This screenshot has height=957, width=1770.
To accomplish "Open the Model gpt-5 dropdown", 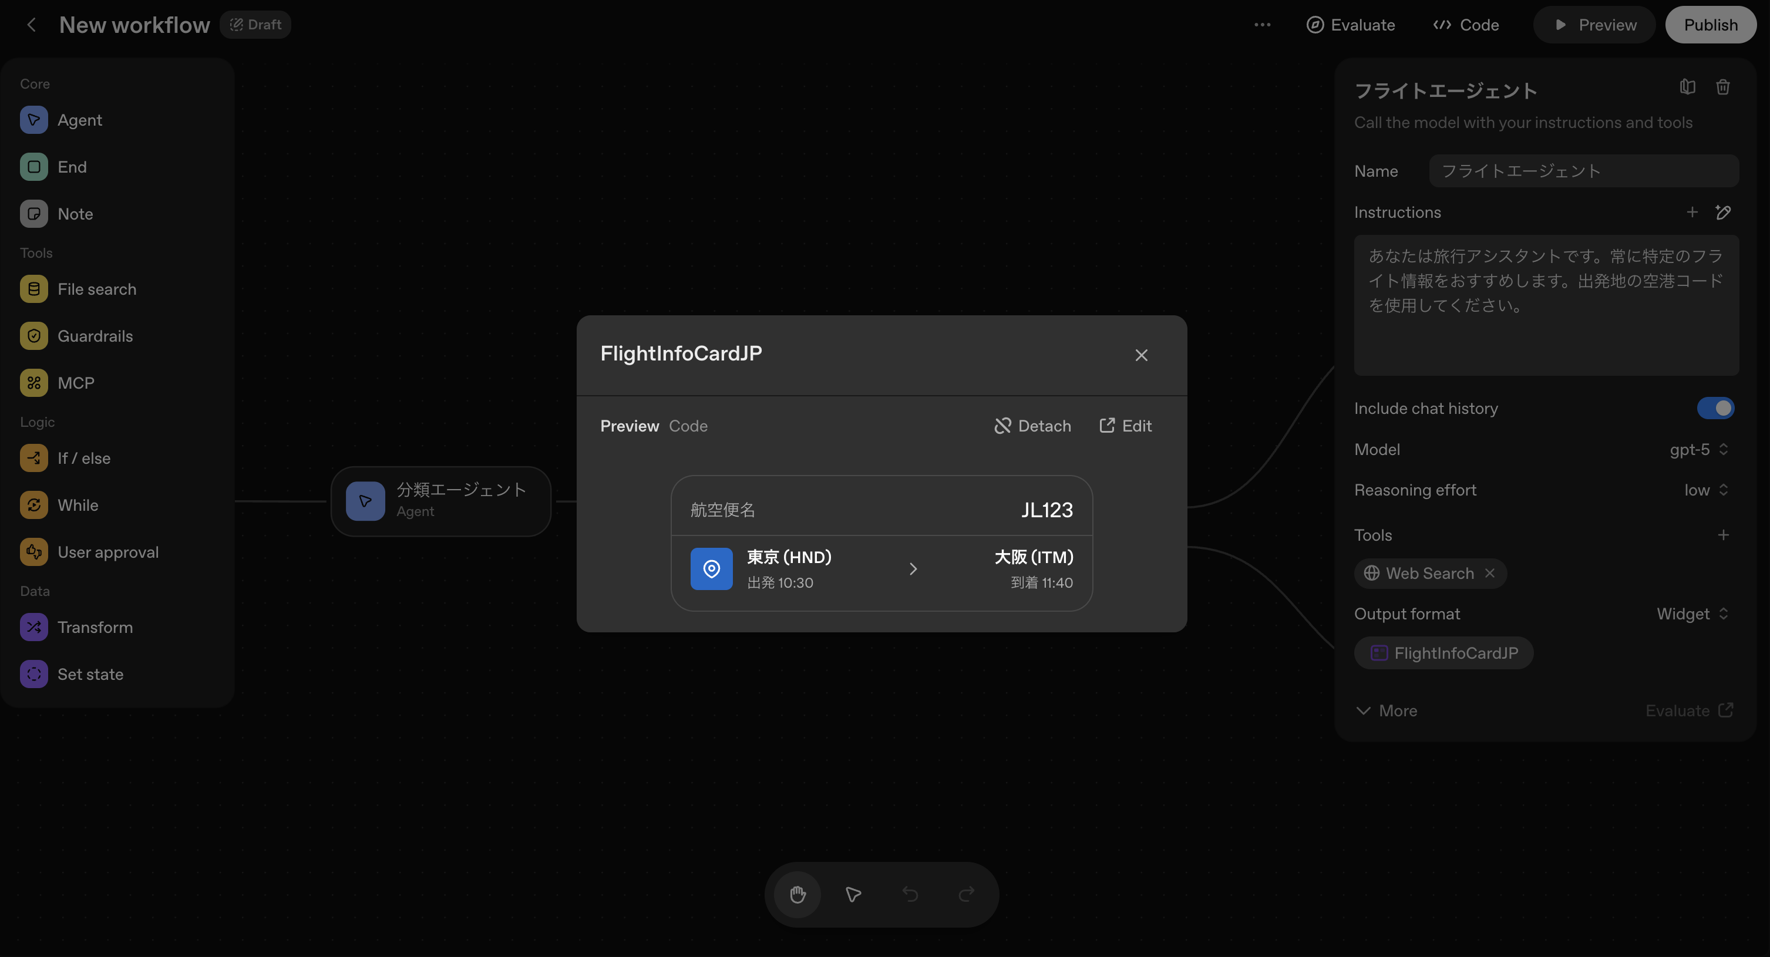I will [x=1698, y=449].
